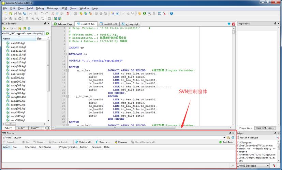Sort the file list by Size column header

41,38
